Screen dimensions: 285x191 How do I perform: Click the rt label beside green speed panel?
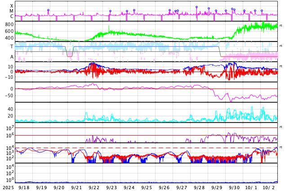pos(281,25)
